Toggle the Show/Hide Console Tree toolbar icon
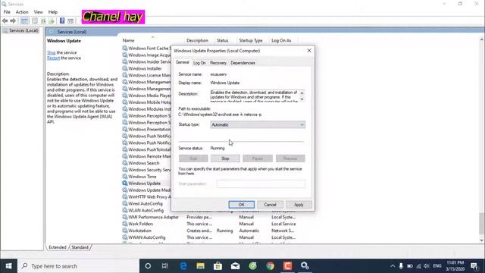 (24, 20)
